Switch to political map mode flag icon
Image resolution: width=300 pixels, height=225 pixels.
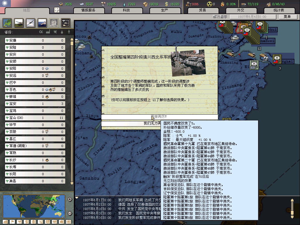12,222
